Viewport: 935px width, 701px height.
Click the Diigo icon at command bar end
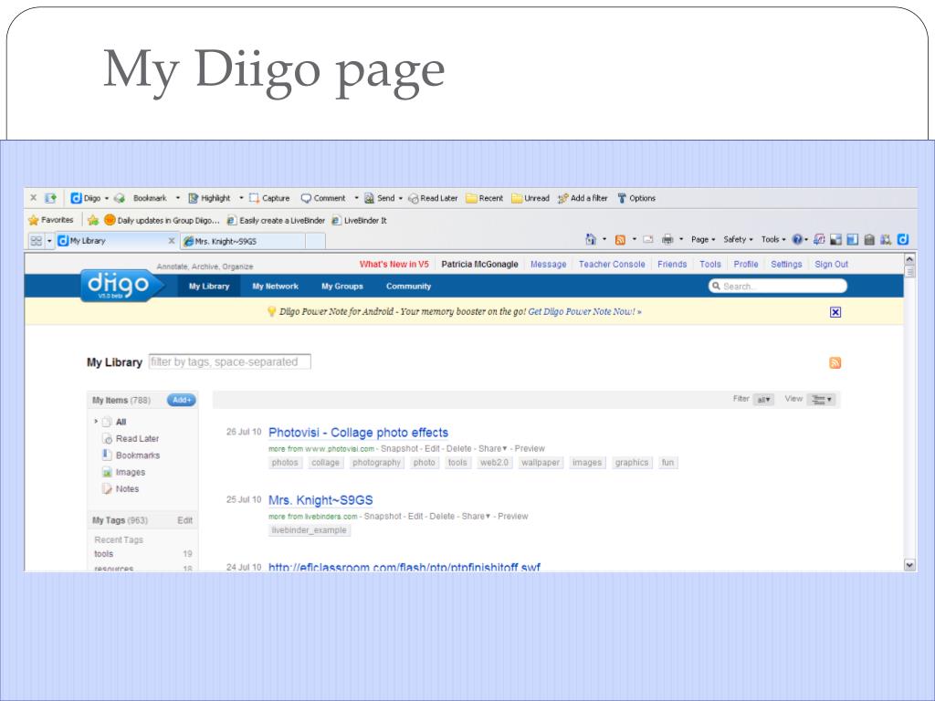[903, 239]
